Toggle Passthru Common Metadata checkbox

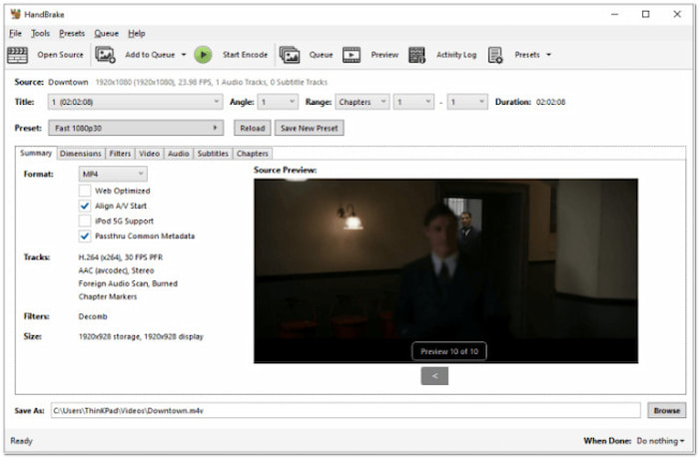(85, 236)
